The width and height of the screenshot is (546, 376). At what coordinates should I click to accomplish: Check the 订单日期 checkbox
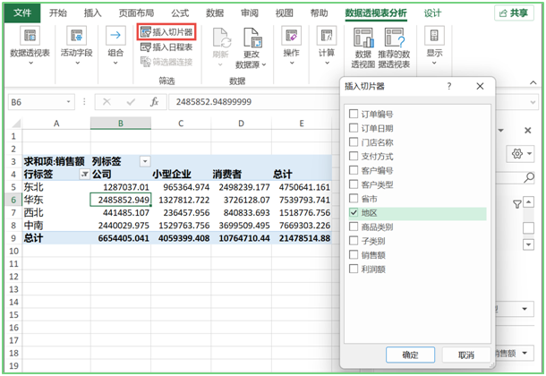(x=354, y=128)
